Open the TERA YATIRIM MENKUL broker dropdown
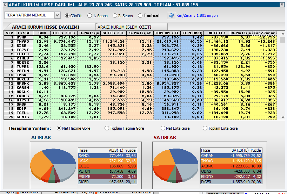Viewport: 287px width, 194px height. click(x=57, y=15)
